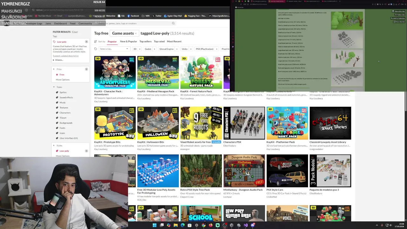Open Classic64 asset library thumbnail

coord(330,123)
